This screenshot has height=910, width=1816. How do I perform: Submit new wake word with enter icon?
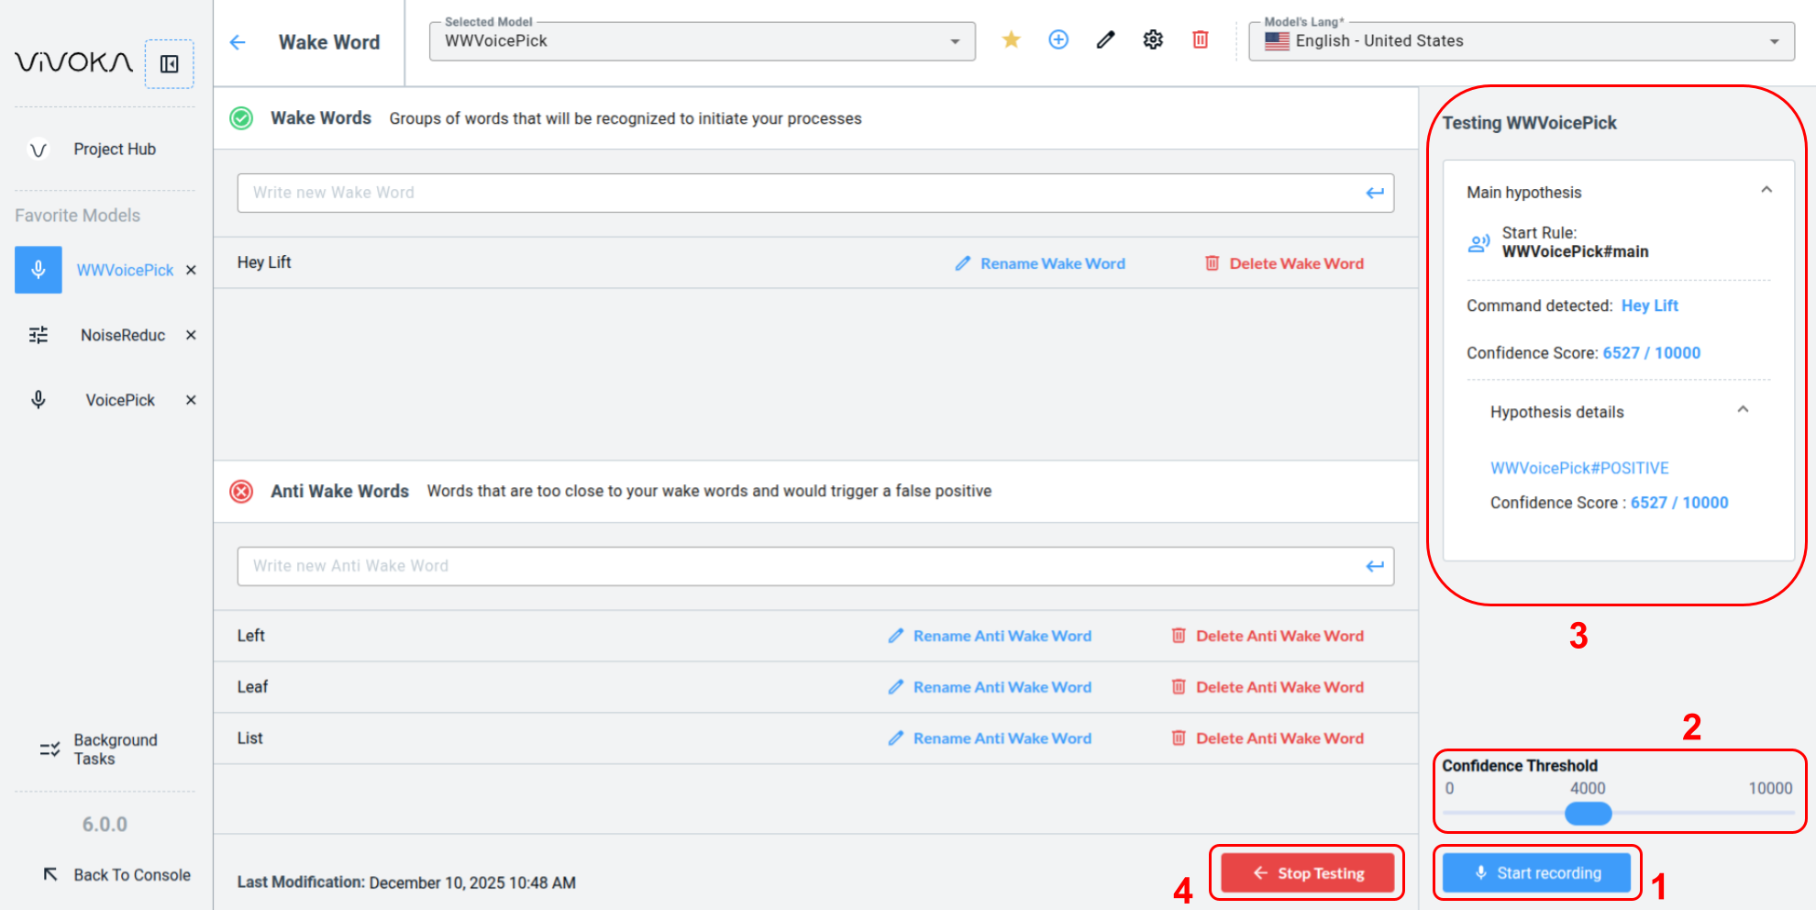1374,193
